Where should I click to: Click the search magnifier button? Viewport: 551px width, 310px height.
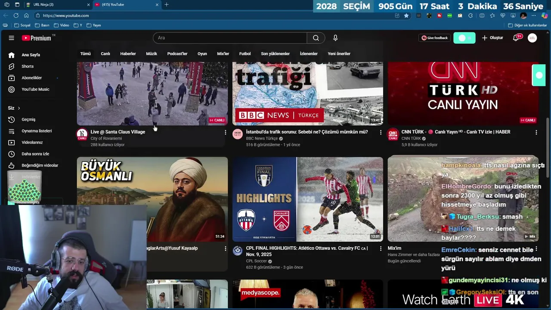click(x=316, y=38)
